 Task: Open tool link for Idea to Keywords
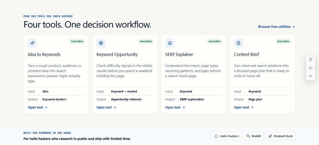pos(38,107)
